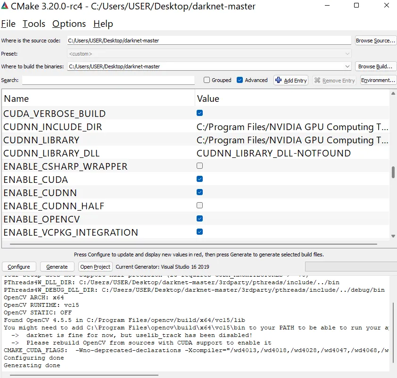The height and width of the screenshot is (378, 397).
Task: Click the Generate button
Action: (57, 267)
